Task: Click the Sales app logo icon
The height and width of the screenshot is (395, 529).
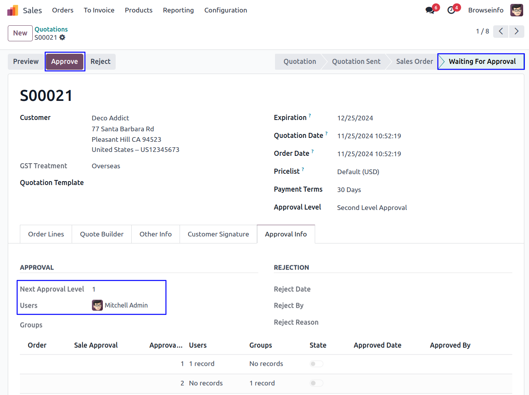Action: coord(12,11)
